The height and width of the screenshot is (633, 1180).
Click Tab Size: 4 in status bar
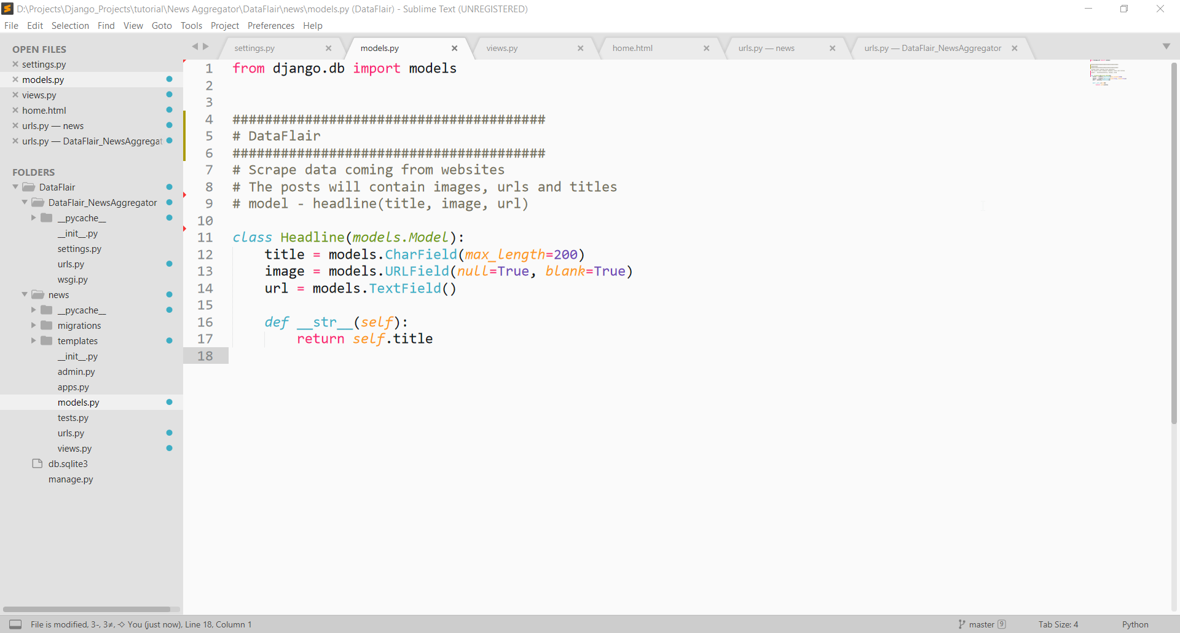coord(1058,624)
